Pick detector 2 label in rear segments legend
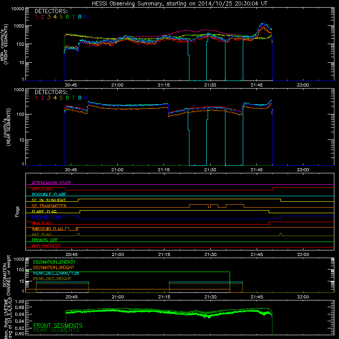This screenshot has width=339, height=339. 43,98
